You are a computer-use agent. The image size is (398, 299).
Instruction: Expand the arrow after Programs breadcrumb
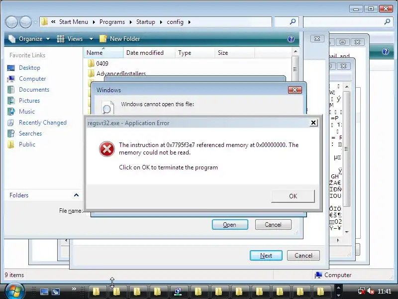click(130, 22)
